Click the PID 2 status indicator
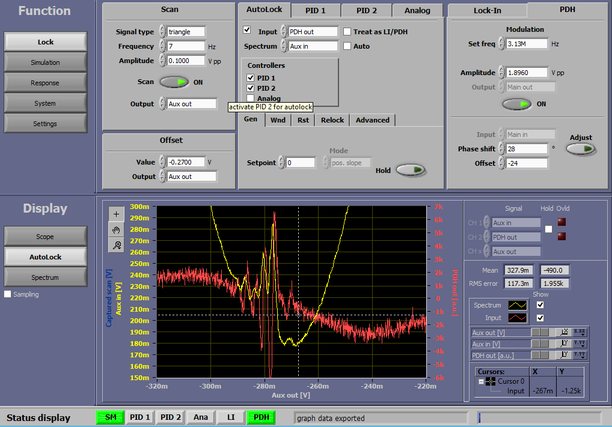Image resolution: width=612 pixels, height=427 pixels. [x=171, y=417]
